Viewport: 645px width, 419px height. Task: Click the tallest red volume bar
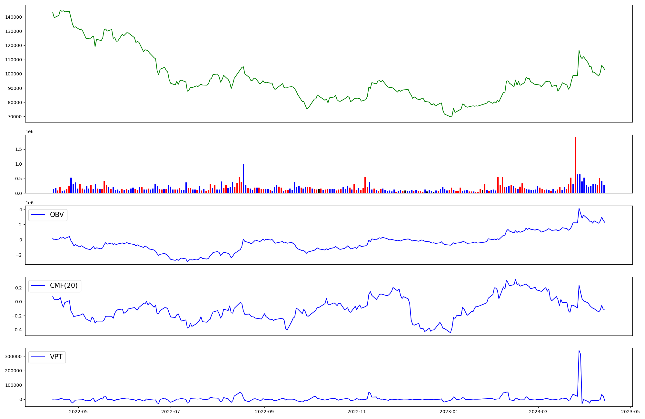tap(575, 164)
